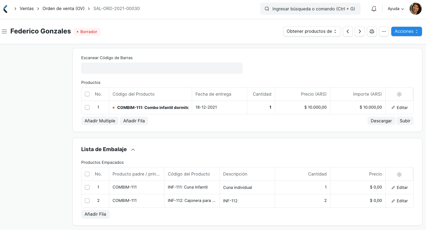Check row 1 in Productos table

[x=87, y=108]
